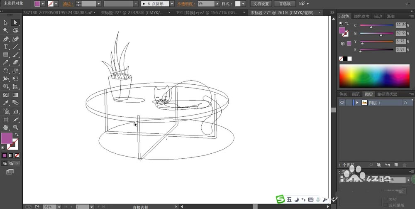Select the Eyedropper tool

click(x=5, y=103)
